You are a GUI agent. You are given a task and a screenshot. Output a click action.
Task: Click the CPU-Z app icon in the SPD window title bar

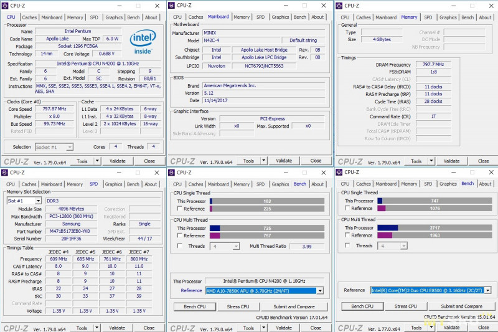5,173
